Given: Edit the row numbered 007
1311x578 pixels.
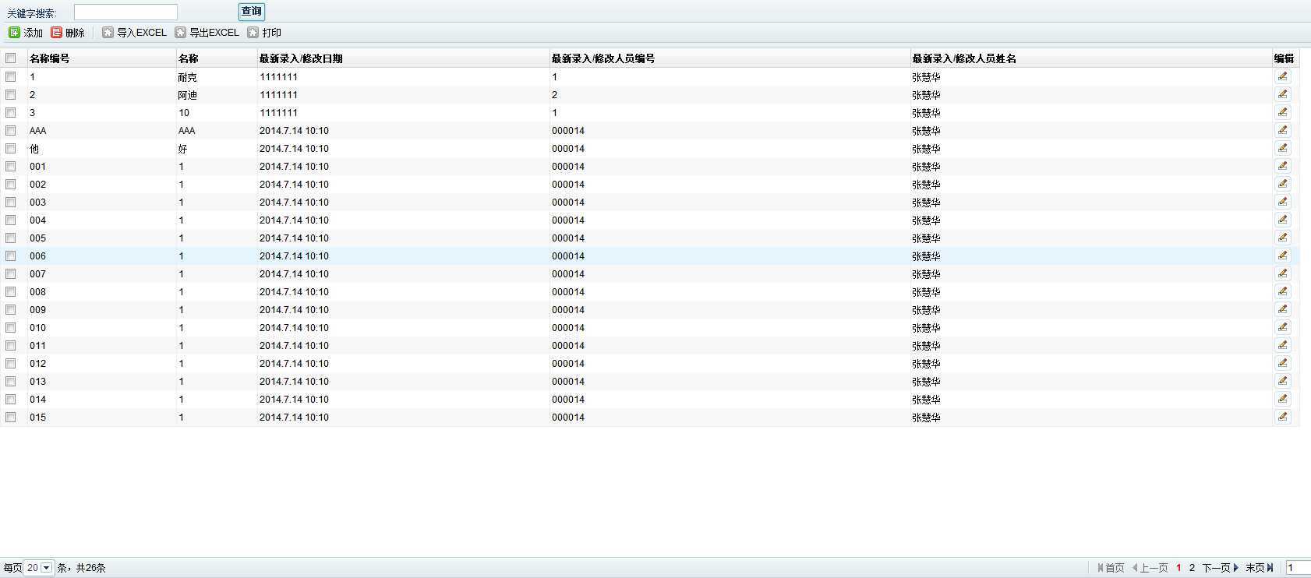Looking at the screenshot, I should point(1282,273).
